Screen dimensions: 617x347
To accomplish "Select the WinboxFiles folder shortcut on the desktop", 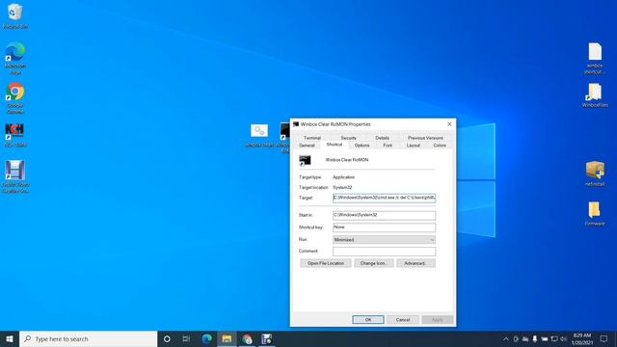I will pyautogui.click(x=595, y=95).
